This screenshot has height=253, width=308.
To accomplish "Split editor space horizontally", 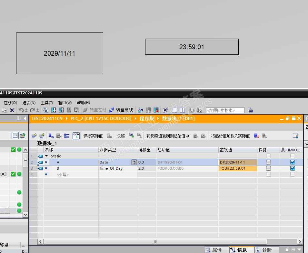I will (x=174, y=110).
